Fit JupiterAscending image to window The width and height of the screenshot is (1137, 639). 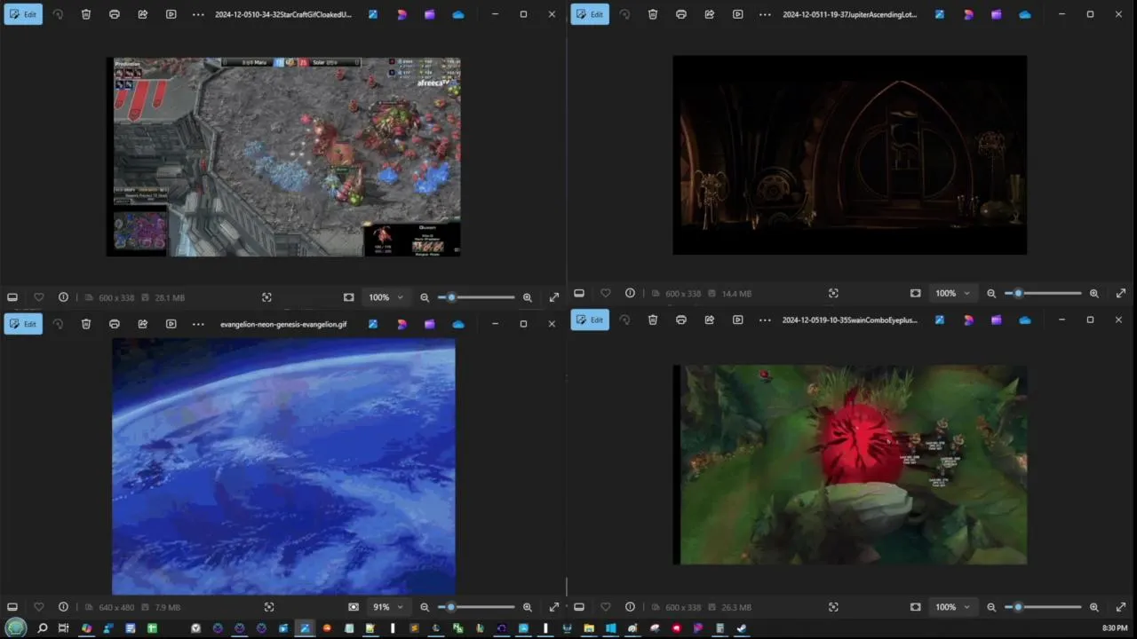(x=916, y=293)
